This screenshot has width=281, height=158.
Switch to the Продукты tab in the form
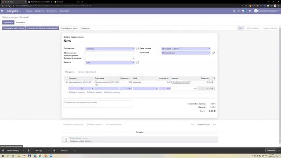70,72
